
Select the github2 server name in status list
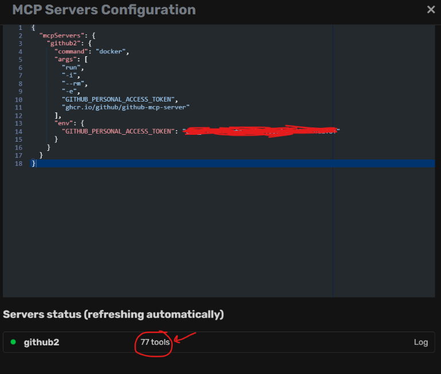(41, 342)
